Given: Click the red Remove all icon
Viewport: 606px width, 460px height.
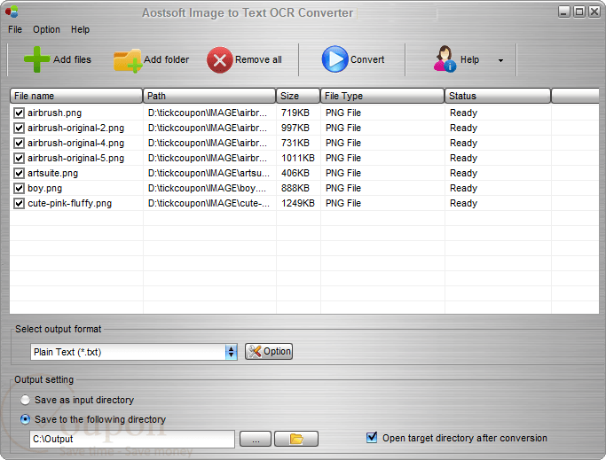Looking at the screenshot, I should [219, 60].
